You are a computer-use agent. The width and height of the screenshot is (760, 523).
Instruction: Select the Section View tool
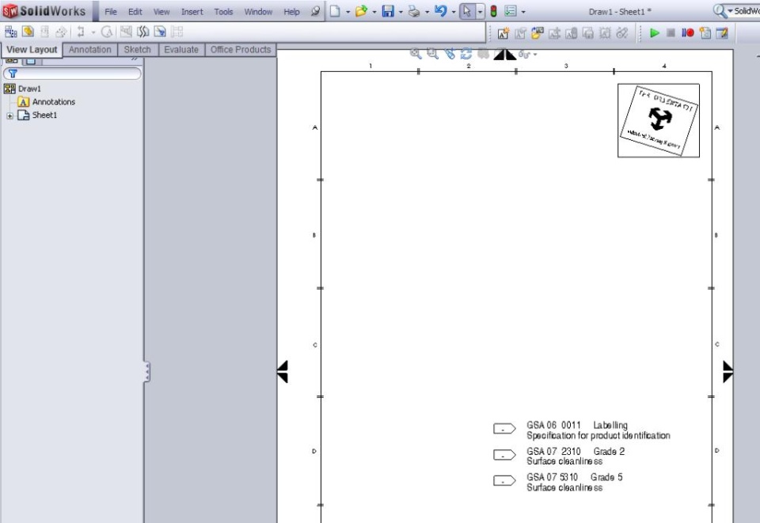81,32
